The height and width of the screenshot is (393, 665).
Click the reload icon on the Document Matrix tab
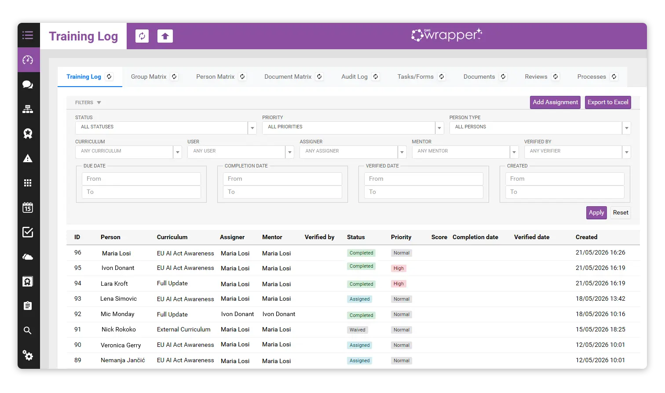coord(319,76)
